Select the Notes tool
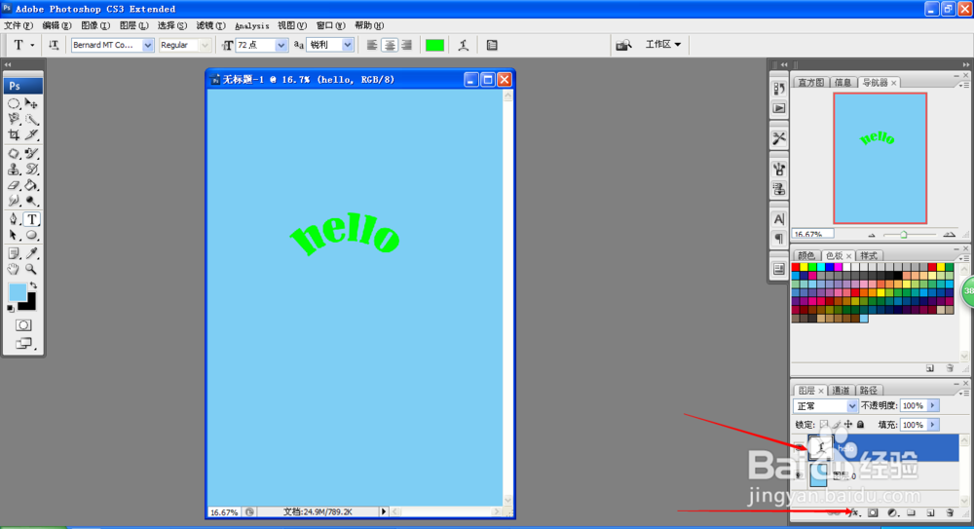 (14, 253)
